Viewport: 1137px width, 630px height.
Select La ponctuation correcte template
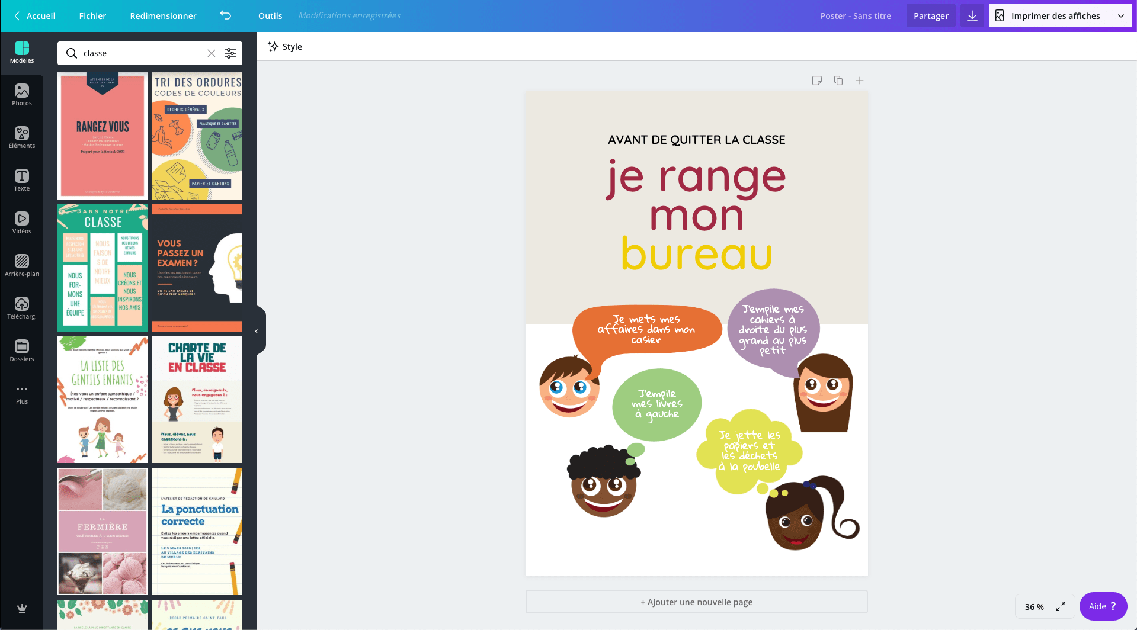coord(197,532)
